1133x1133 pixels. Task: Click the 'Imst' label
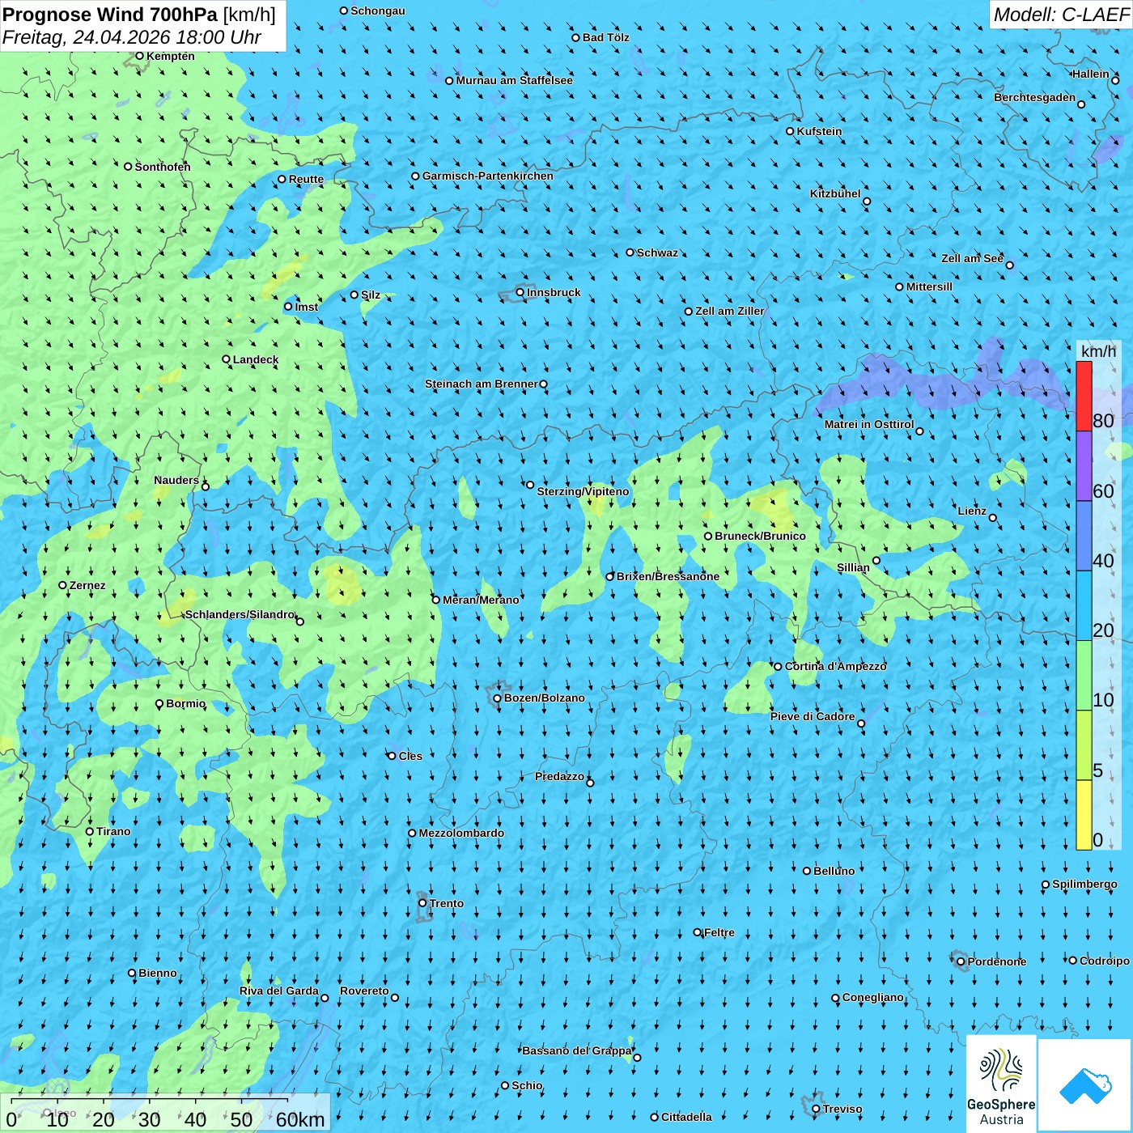pos(307,307)
